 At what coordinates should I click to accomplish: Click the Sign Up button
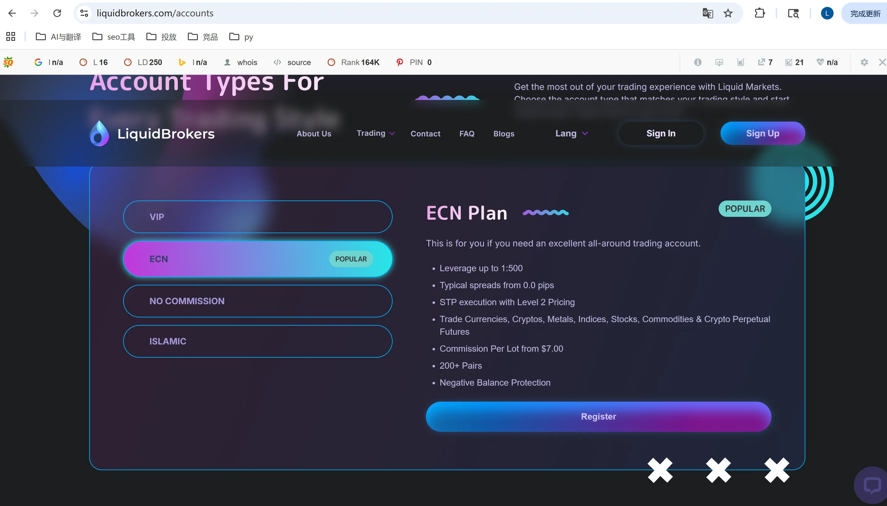point(763,134)
